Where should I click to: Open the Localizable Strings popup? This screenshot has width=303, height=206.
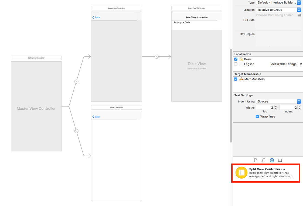click(286, 64)
